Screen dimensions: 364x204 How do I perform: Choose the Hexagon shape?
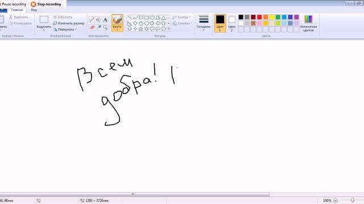pos(147,23)
